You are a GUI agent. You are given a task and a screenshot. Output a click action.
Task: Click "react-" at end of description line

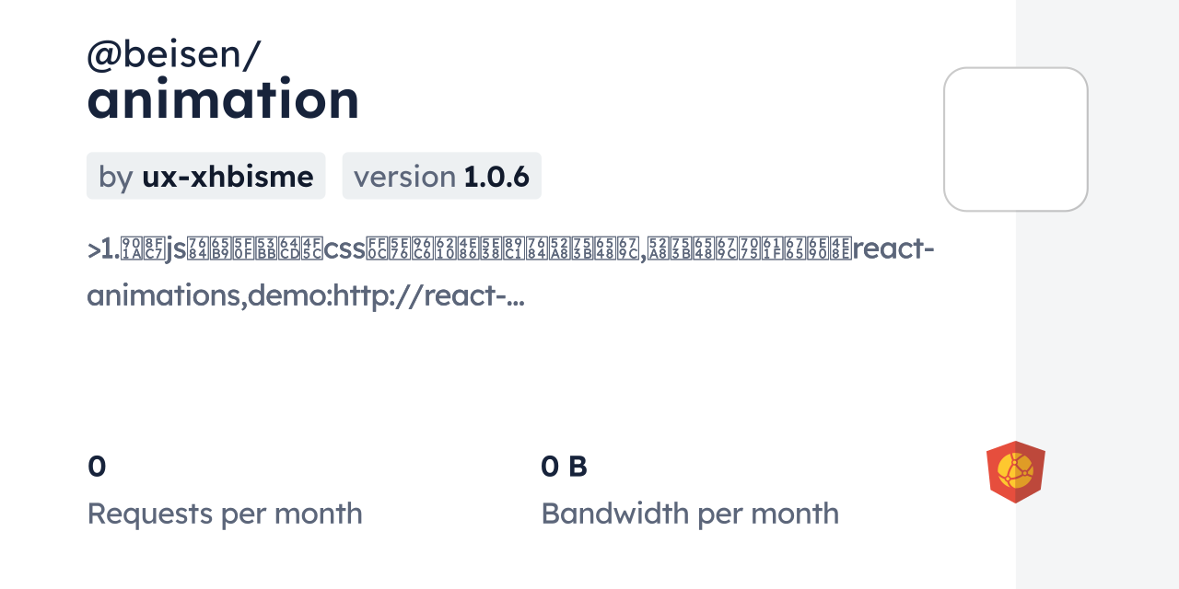pos(893,249)
